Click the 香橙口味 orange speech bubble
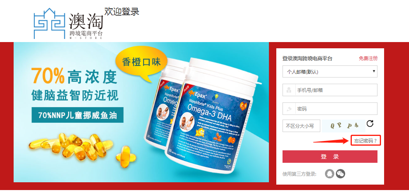 pyautogui.click(x=141, y=63)
